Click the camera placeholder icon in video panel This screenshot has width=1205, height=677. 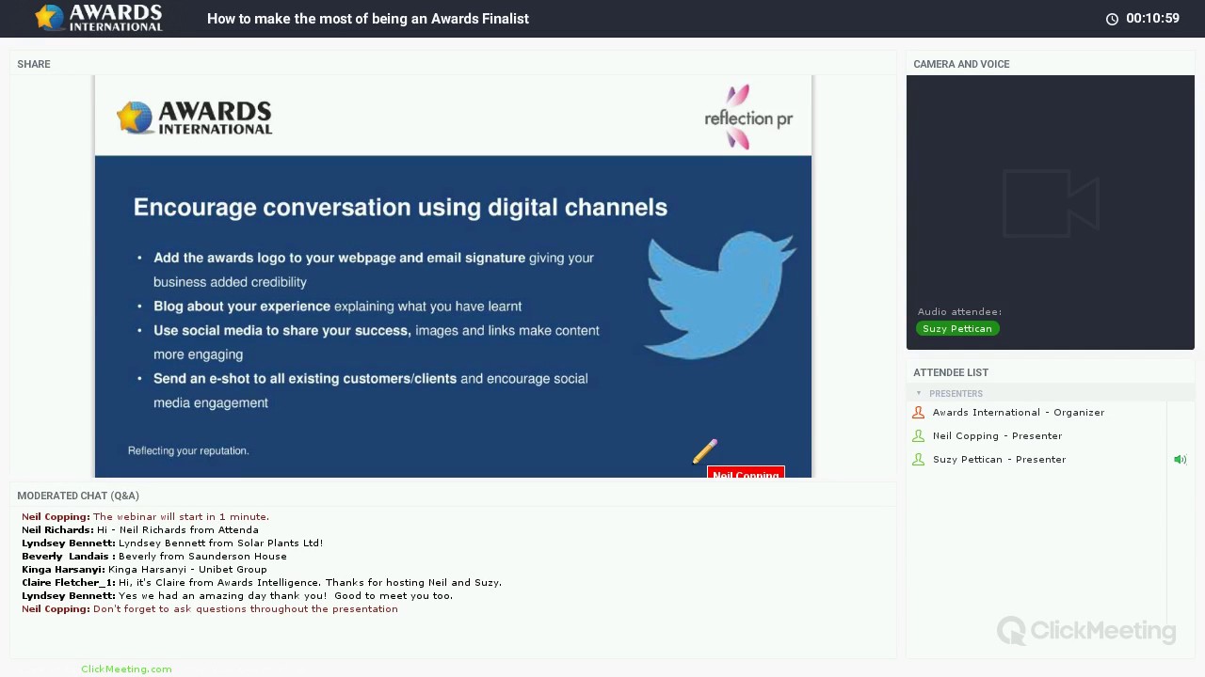tap(1051, 203)
